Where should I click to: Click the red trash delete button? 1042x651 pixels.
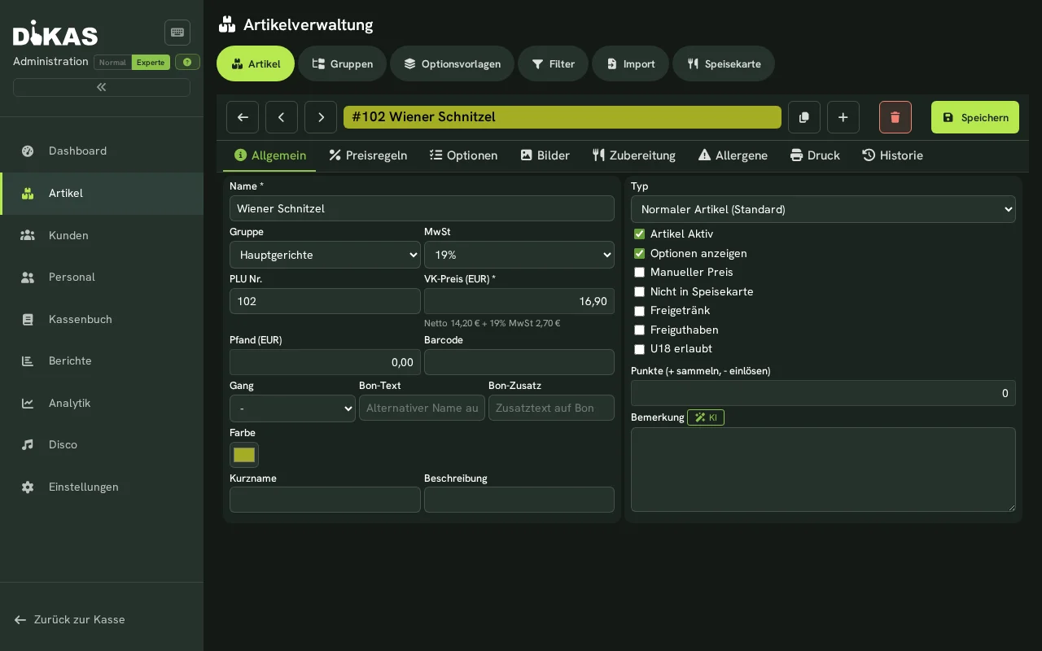coord(895,117)
